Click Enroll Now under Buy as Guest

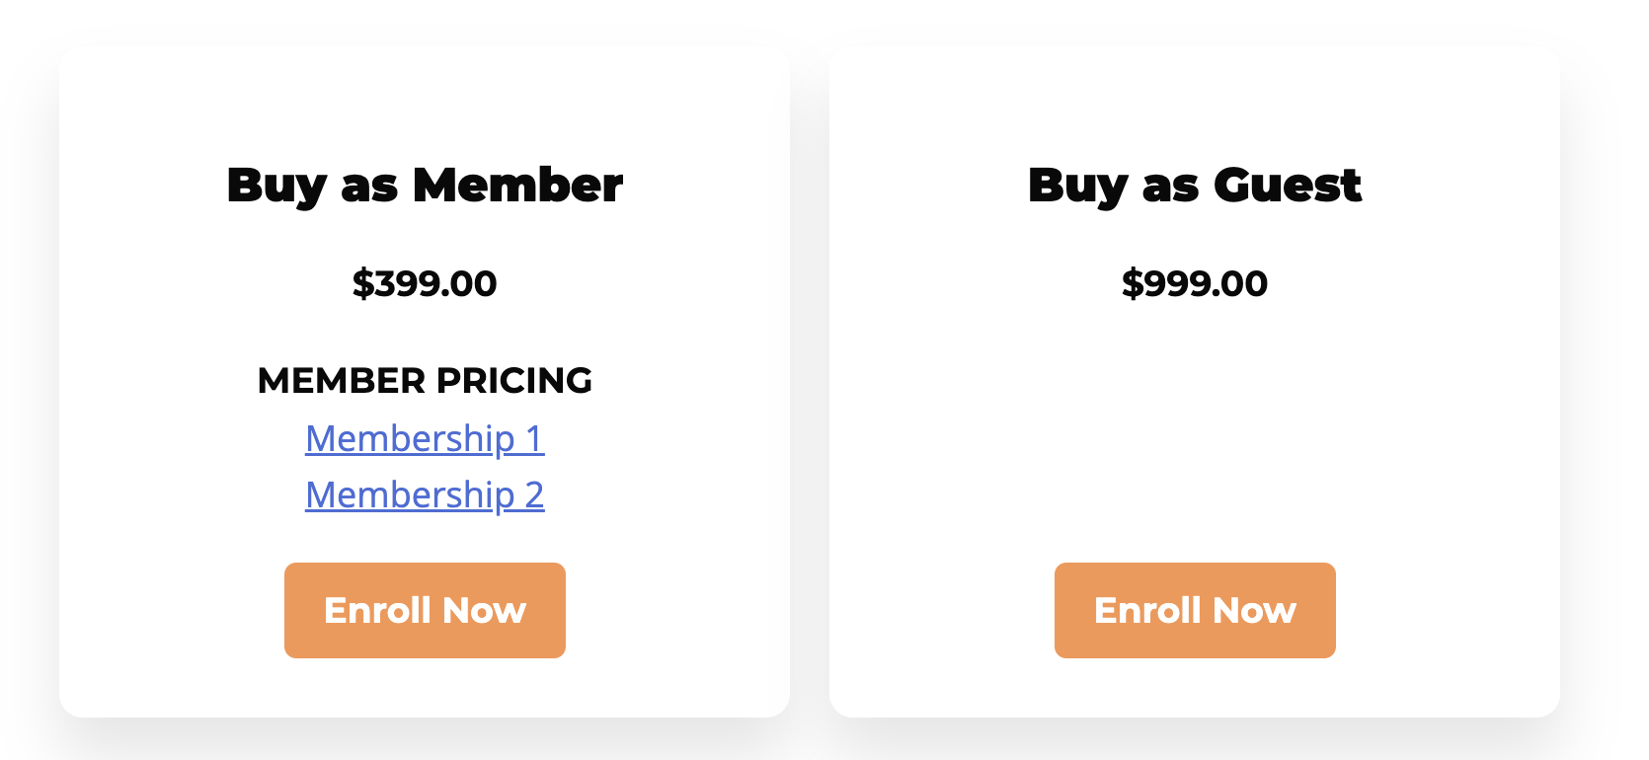pos(1195,610)
